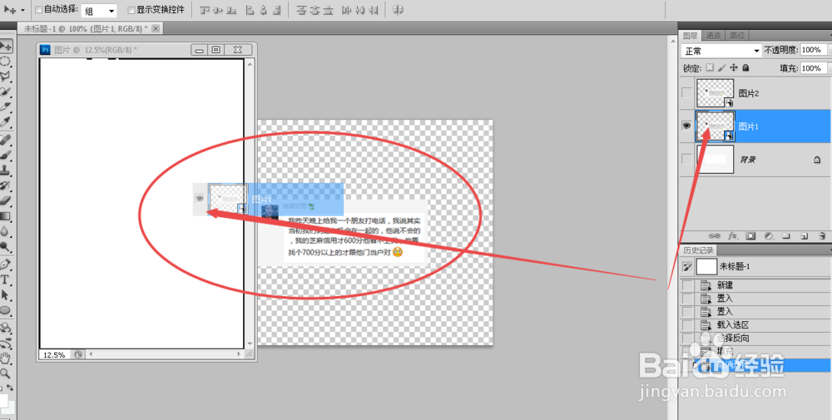Click the align top edges icon
This screenshot has width=832, height=420.
tap(205, 9)
